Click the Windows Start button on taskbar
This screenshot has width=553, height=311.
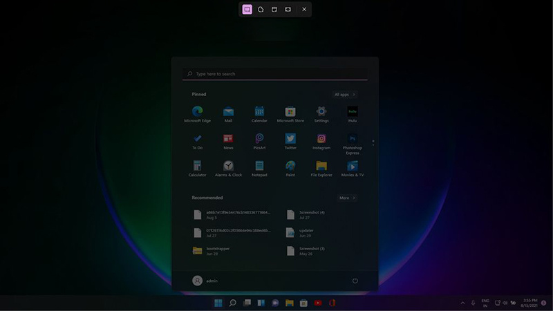(x=218, y=303)
